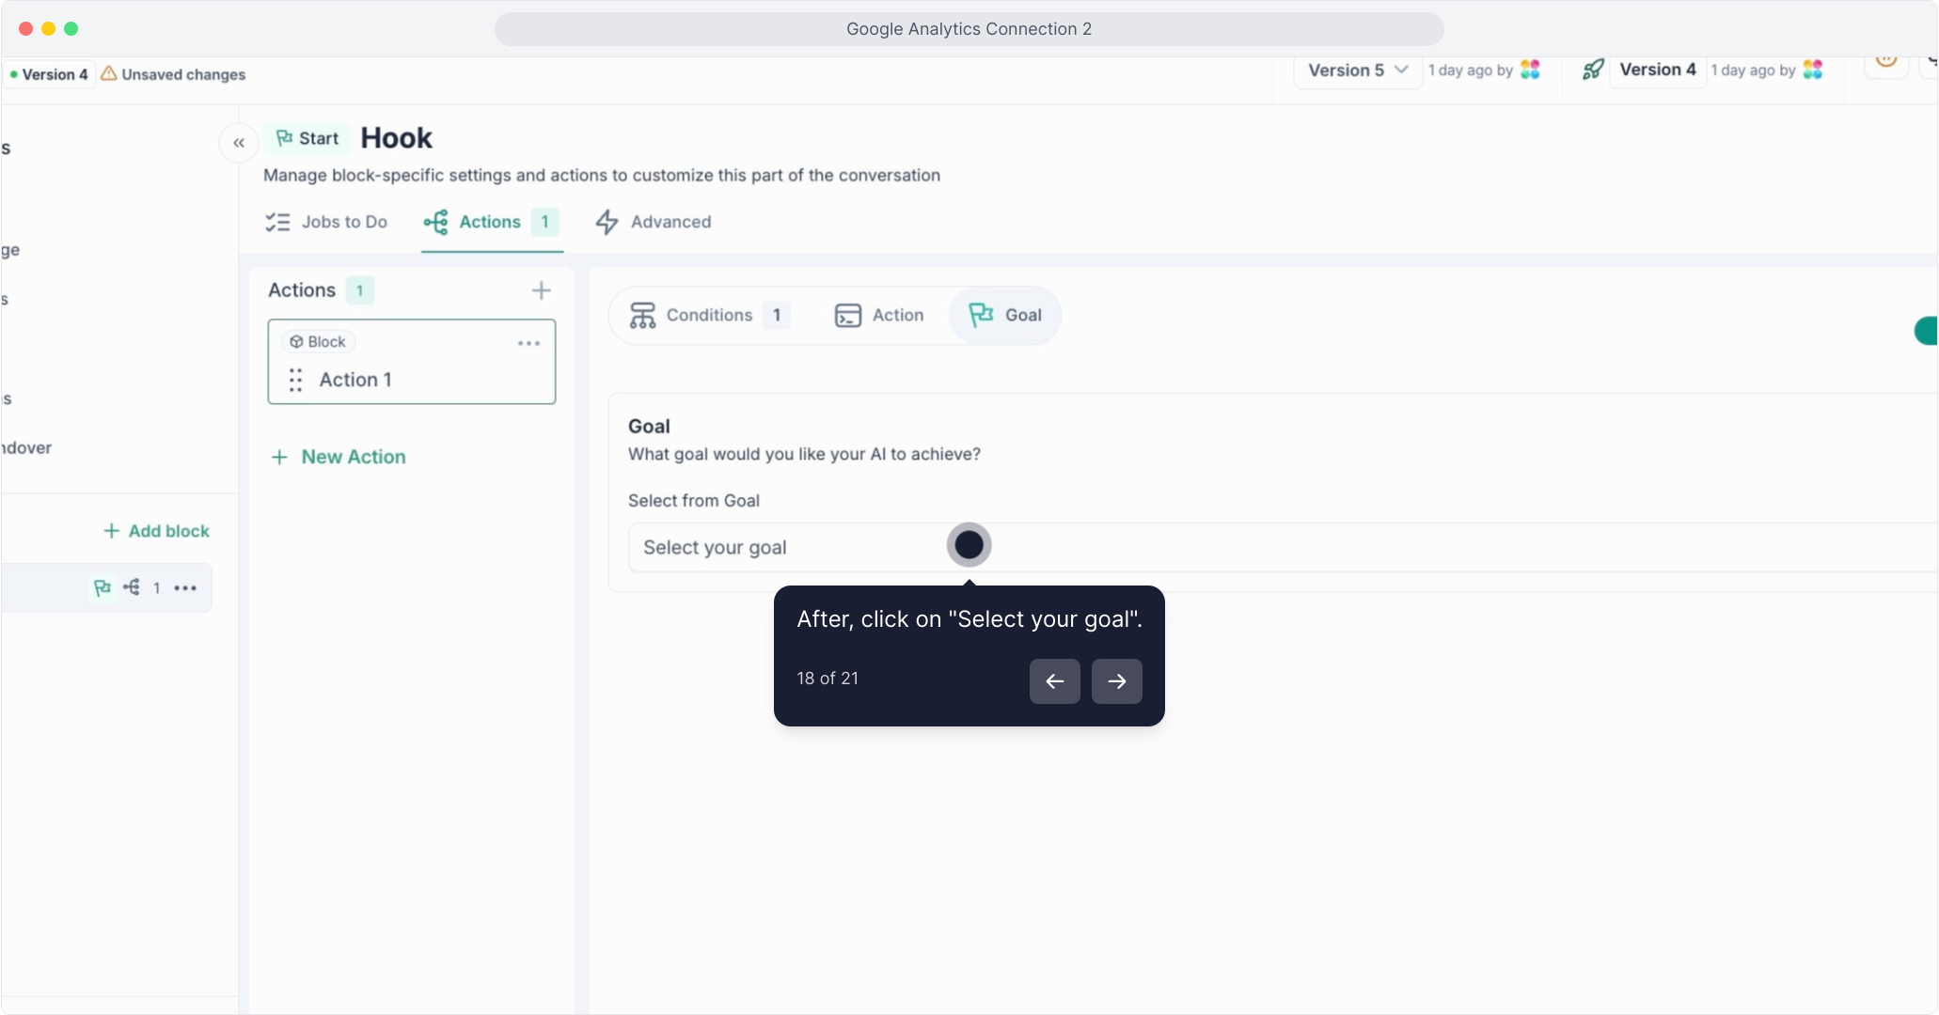Click the plus icon beside Actions header
The width and height of the screenshot is (1939, 1015).
point(541,290)
